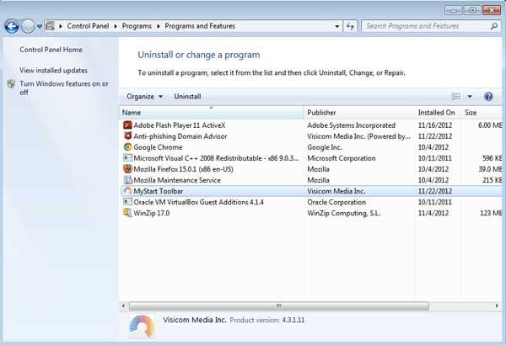Close the Programs and Features window
This screenshot has width=506, height=345.
492,10
